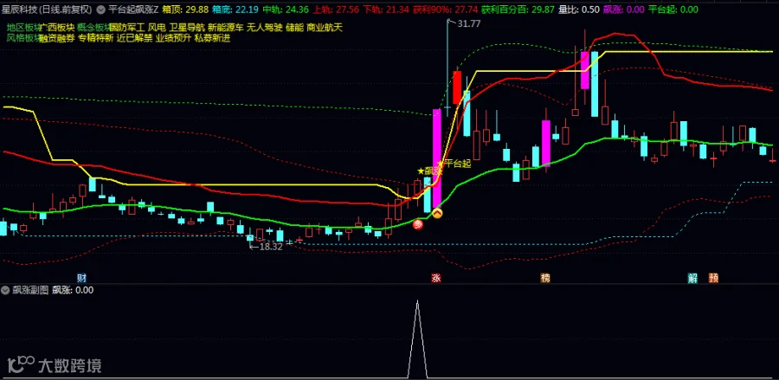Open indicator dropdown beside 平台起飙涨Z
779x380 pixels.
[x=102, y=10]
